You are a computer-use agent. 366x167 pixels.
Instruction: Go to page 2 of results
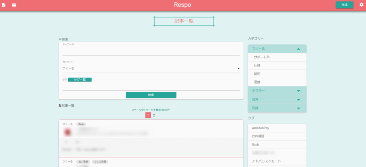click(154, 115)
